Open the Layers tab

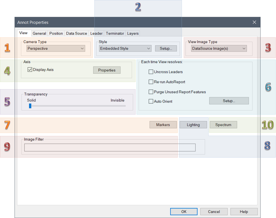tap(133, 33)
